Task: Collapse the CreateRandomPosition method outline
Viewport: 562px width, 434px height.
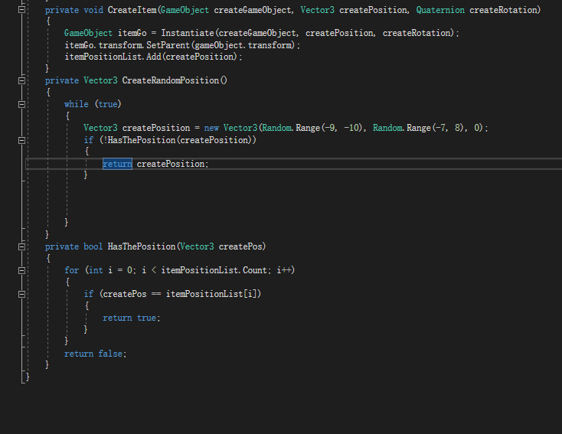Action: pyautogui.click(x=22, y=80)
